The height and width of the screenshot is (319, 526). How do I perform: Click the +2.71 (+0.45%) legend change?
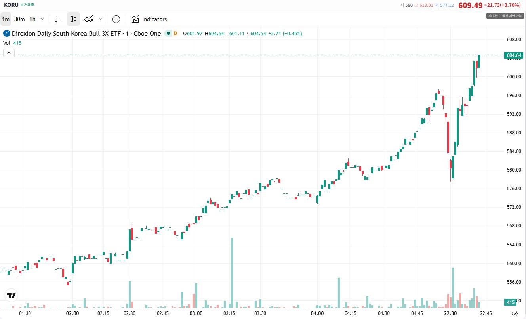coord(285,34)
